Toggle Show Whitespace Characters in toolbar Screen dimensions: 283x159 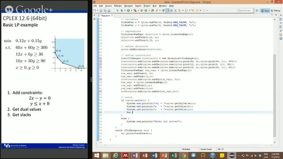click(x=176, y=11)
